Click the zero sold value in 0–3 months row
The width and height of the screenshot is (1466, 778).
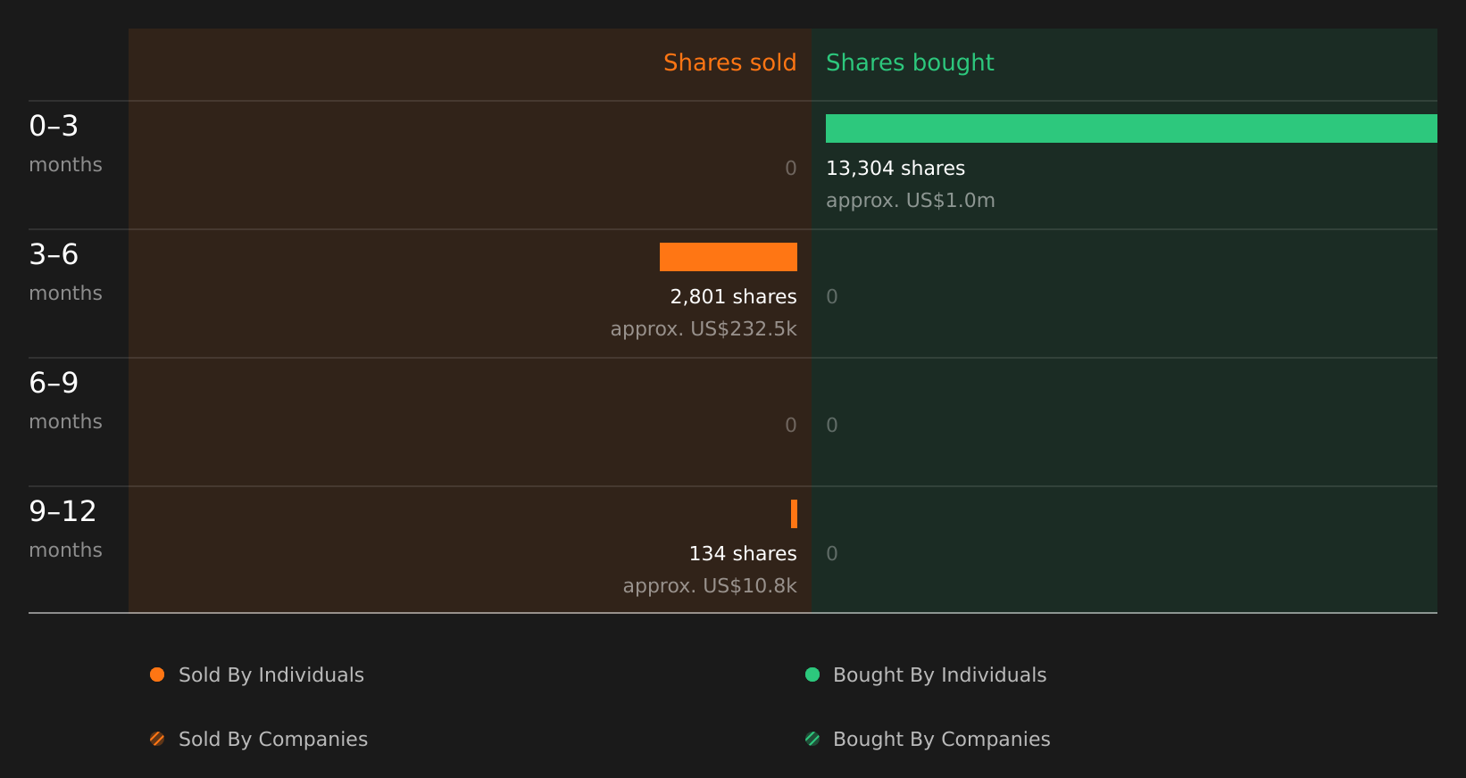pos(791,169)
